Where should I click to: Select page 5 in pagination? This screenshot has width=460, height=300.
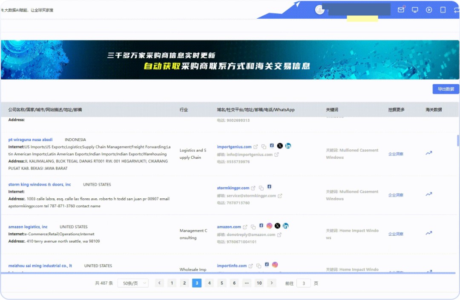pos(222,283)
